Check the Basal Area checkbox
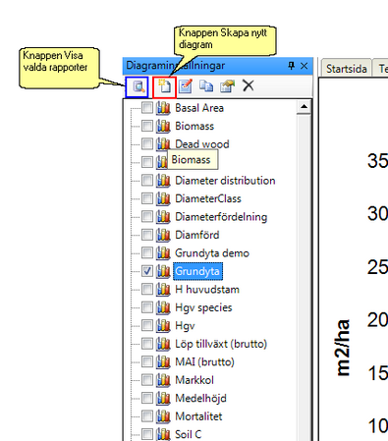This screenshot has height=441, width=388. tap(147, 108)
